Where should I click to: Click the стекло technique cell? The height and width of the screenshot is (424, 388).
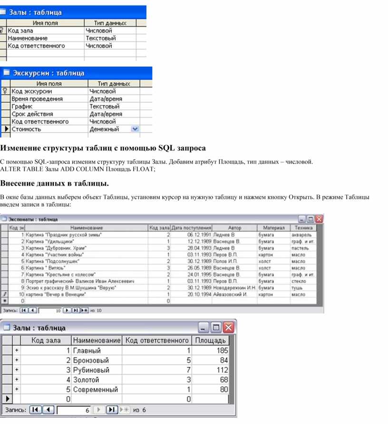(x=303, y=281)
